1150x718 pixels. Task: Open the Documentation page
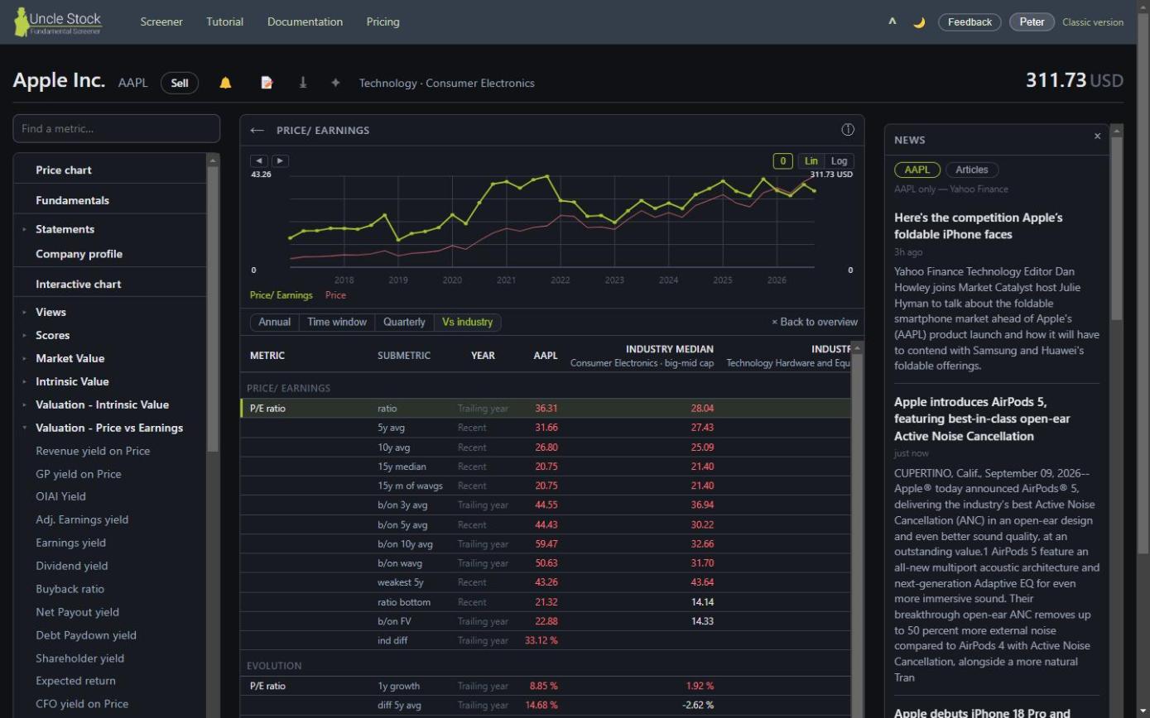click(x=305, y=22)
